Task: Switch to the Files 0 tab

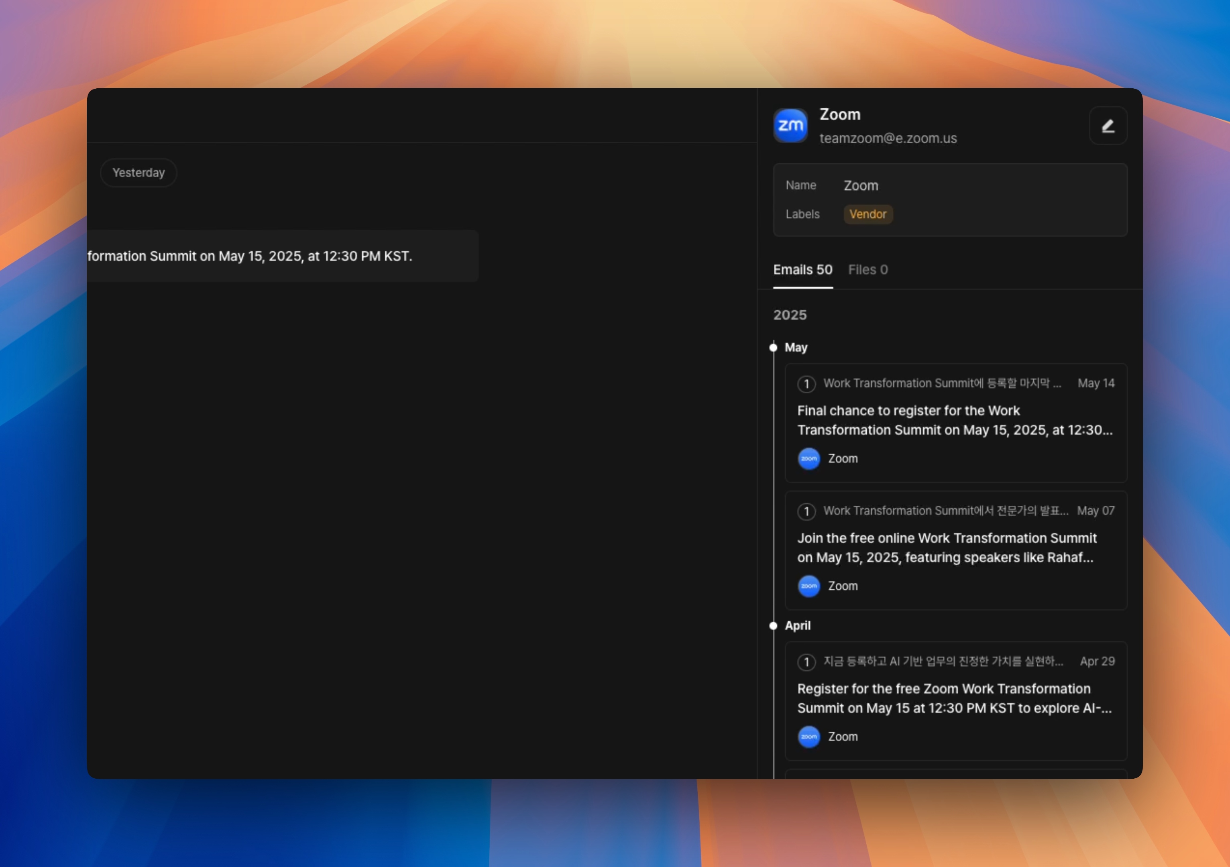Action: (x=868, y=270)
